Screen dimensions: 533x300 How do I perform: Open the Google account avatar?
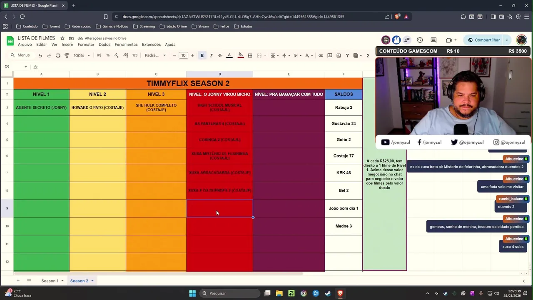[x=521, y=40]
